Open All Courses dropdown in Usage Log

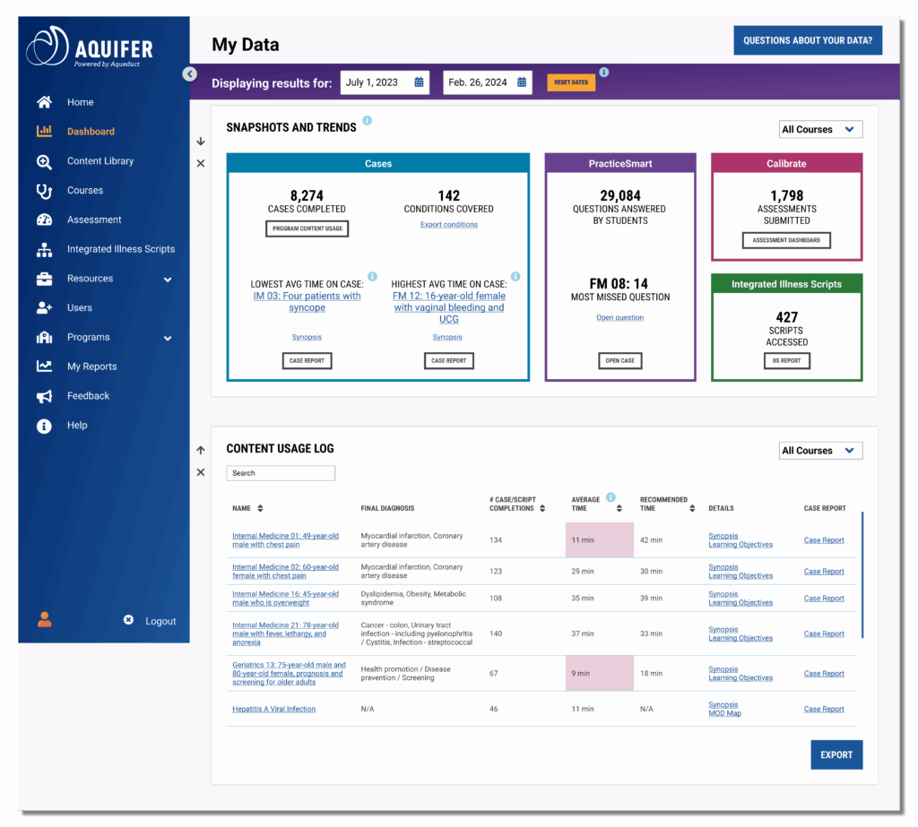pyautogui.click(x=820, y=451)
